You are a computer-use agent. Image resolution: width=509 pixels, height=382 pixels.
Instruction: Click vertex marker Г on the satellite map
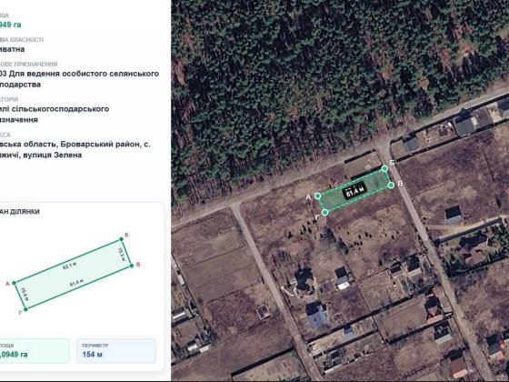325,213
